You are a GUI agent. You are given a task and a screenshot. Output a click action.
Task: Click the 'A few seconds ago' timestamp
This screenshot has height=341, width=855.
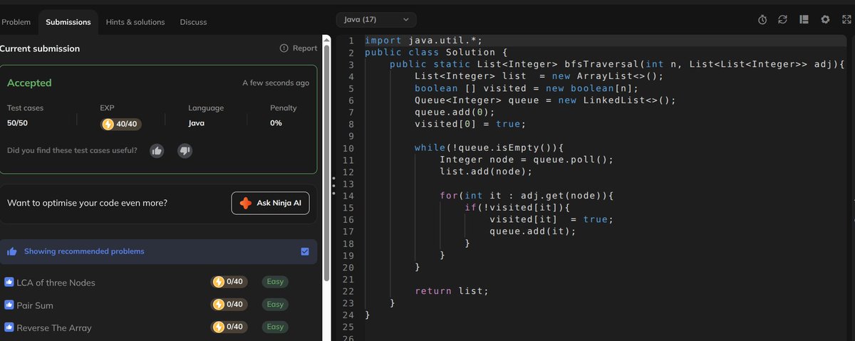pyautogui.click(x=276, y=83)
